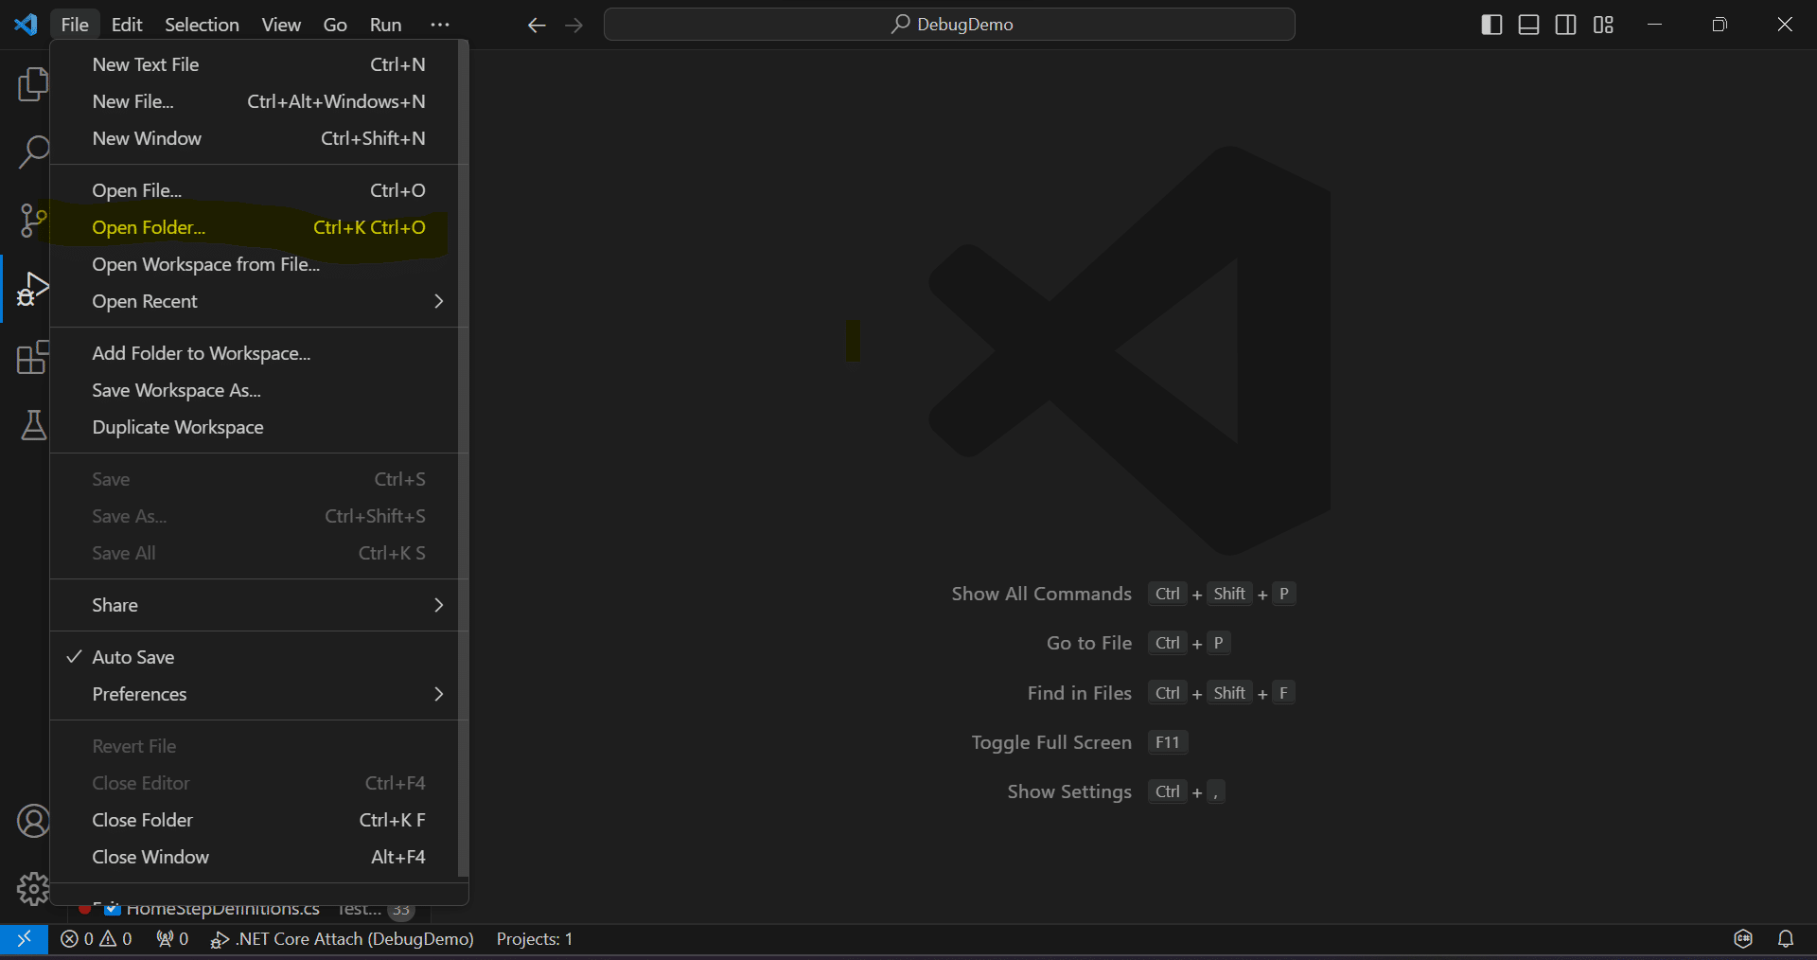
Task: Click the File menu vertical scrollbar
Action: 463,458
